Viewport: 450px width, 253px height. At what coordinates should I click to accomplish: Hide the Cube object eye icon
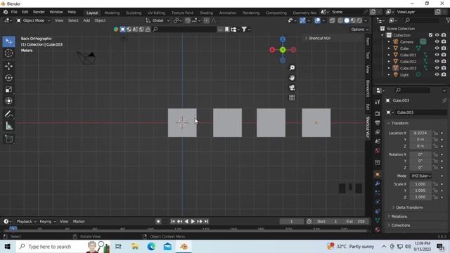(x=437, y=48)
